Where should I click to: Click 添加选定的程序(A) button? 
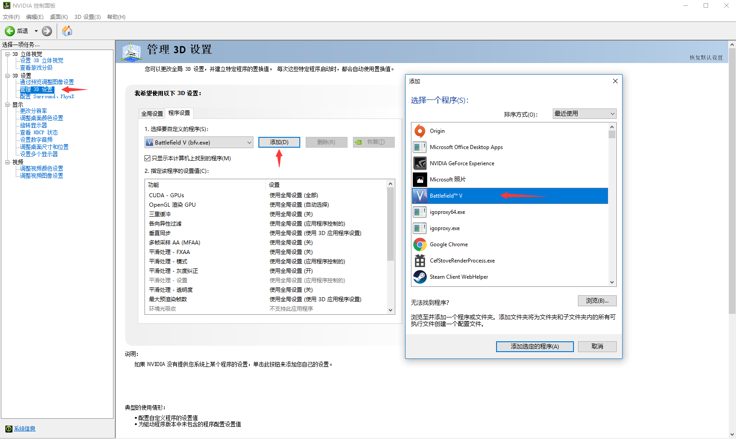click(x=535, y=347)
